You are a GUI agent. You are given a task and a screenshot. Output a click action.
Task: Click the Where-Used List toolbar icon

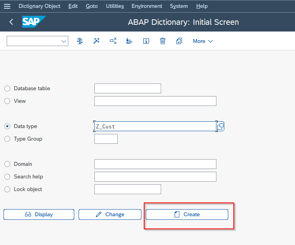pyautogui.click(x=113, y=41)
